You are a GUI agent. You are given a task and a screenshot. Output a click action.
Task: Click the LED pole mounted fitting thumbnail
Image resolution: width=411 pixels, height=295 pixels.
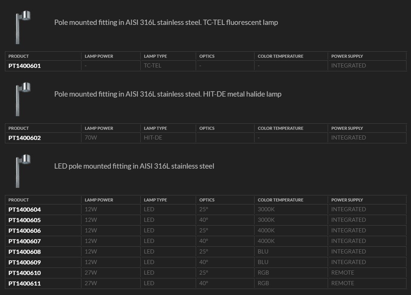click(x=22, y=171)
